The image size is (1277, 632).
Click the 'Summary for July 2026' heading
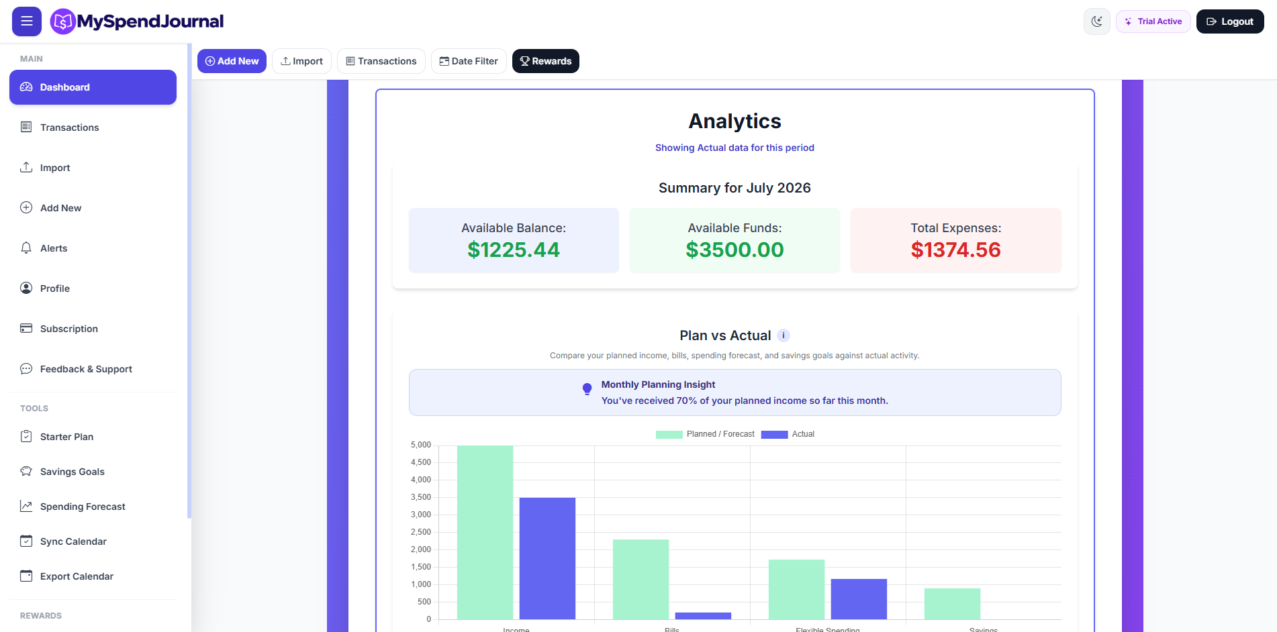click(x=735, y=188)
